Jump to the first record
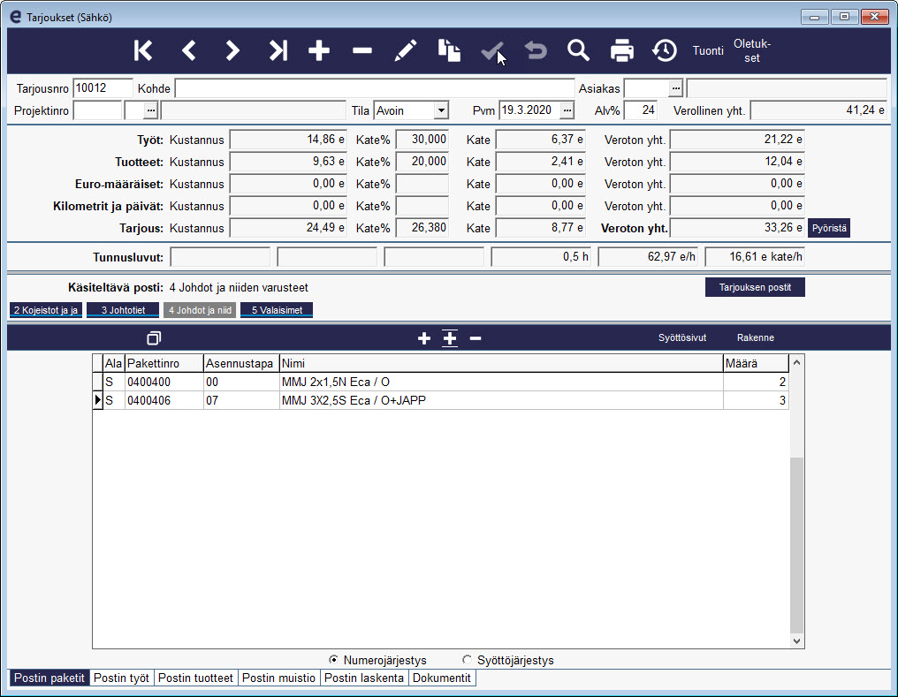 click(x=143, y=51)
